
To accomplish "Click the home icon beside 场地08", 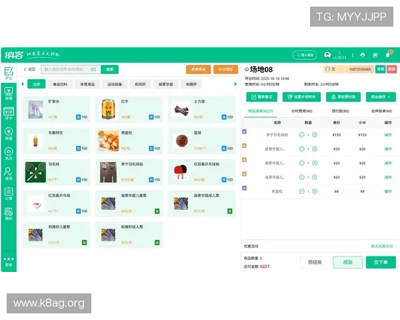I will coord(247,69).
